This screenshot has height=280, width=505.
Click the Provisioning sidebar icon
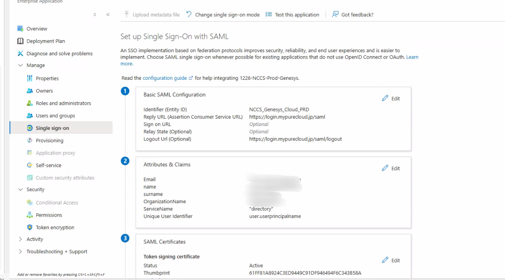[29, 140]
